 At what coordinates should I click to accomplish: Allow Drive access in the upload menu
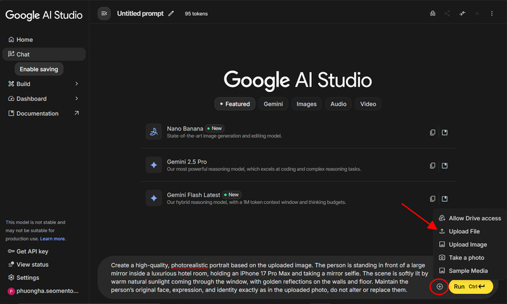[469, 218]
